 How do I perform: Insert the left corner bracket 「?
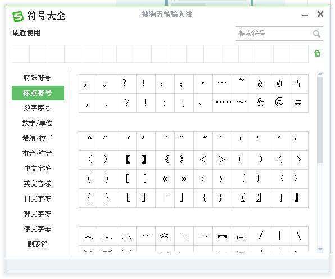point(165,198)
